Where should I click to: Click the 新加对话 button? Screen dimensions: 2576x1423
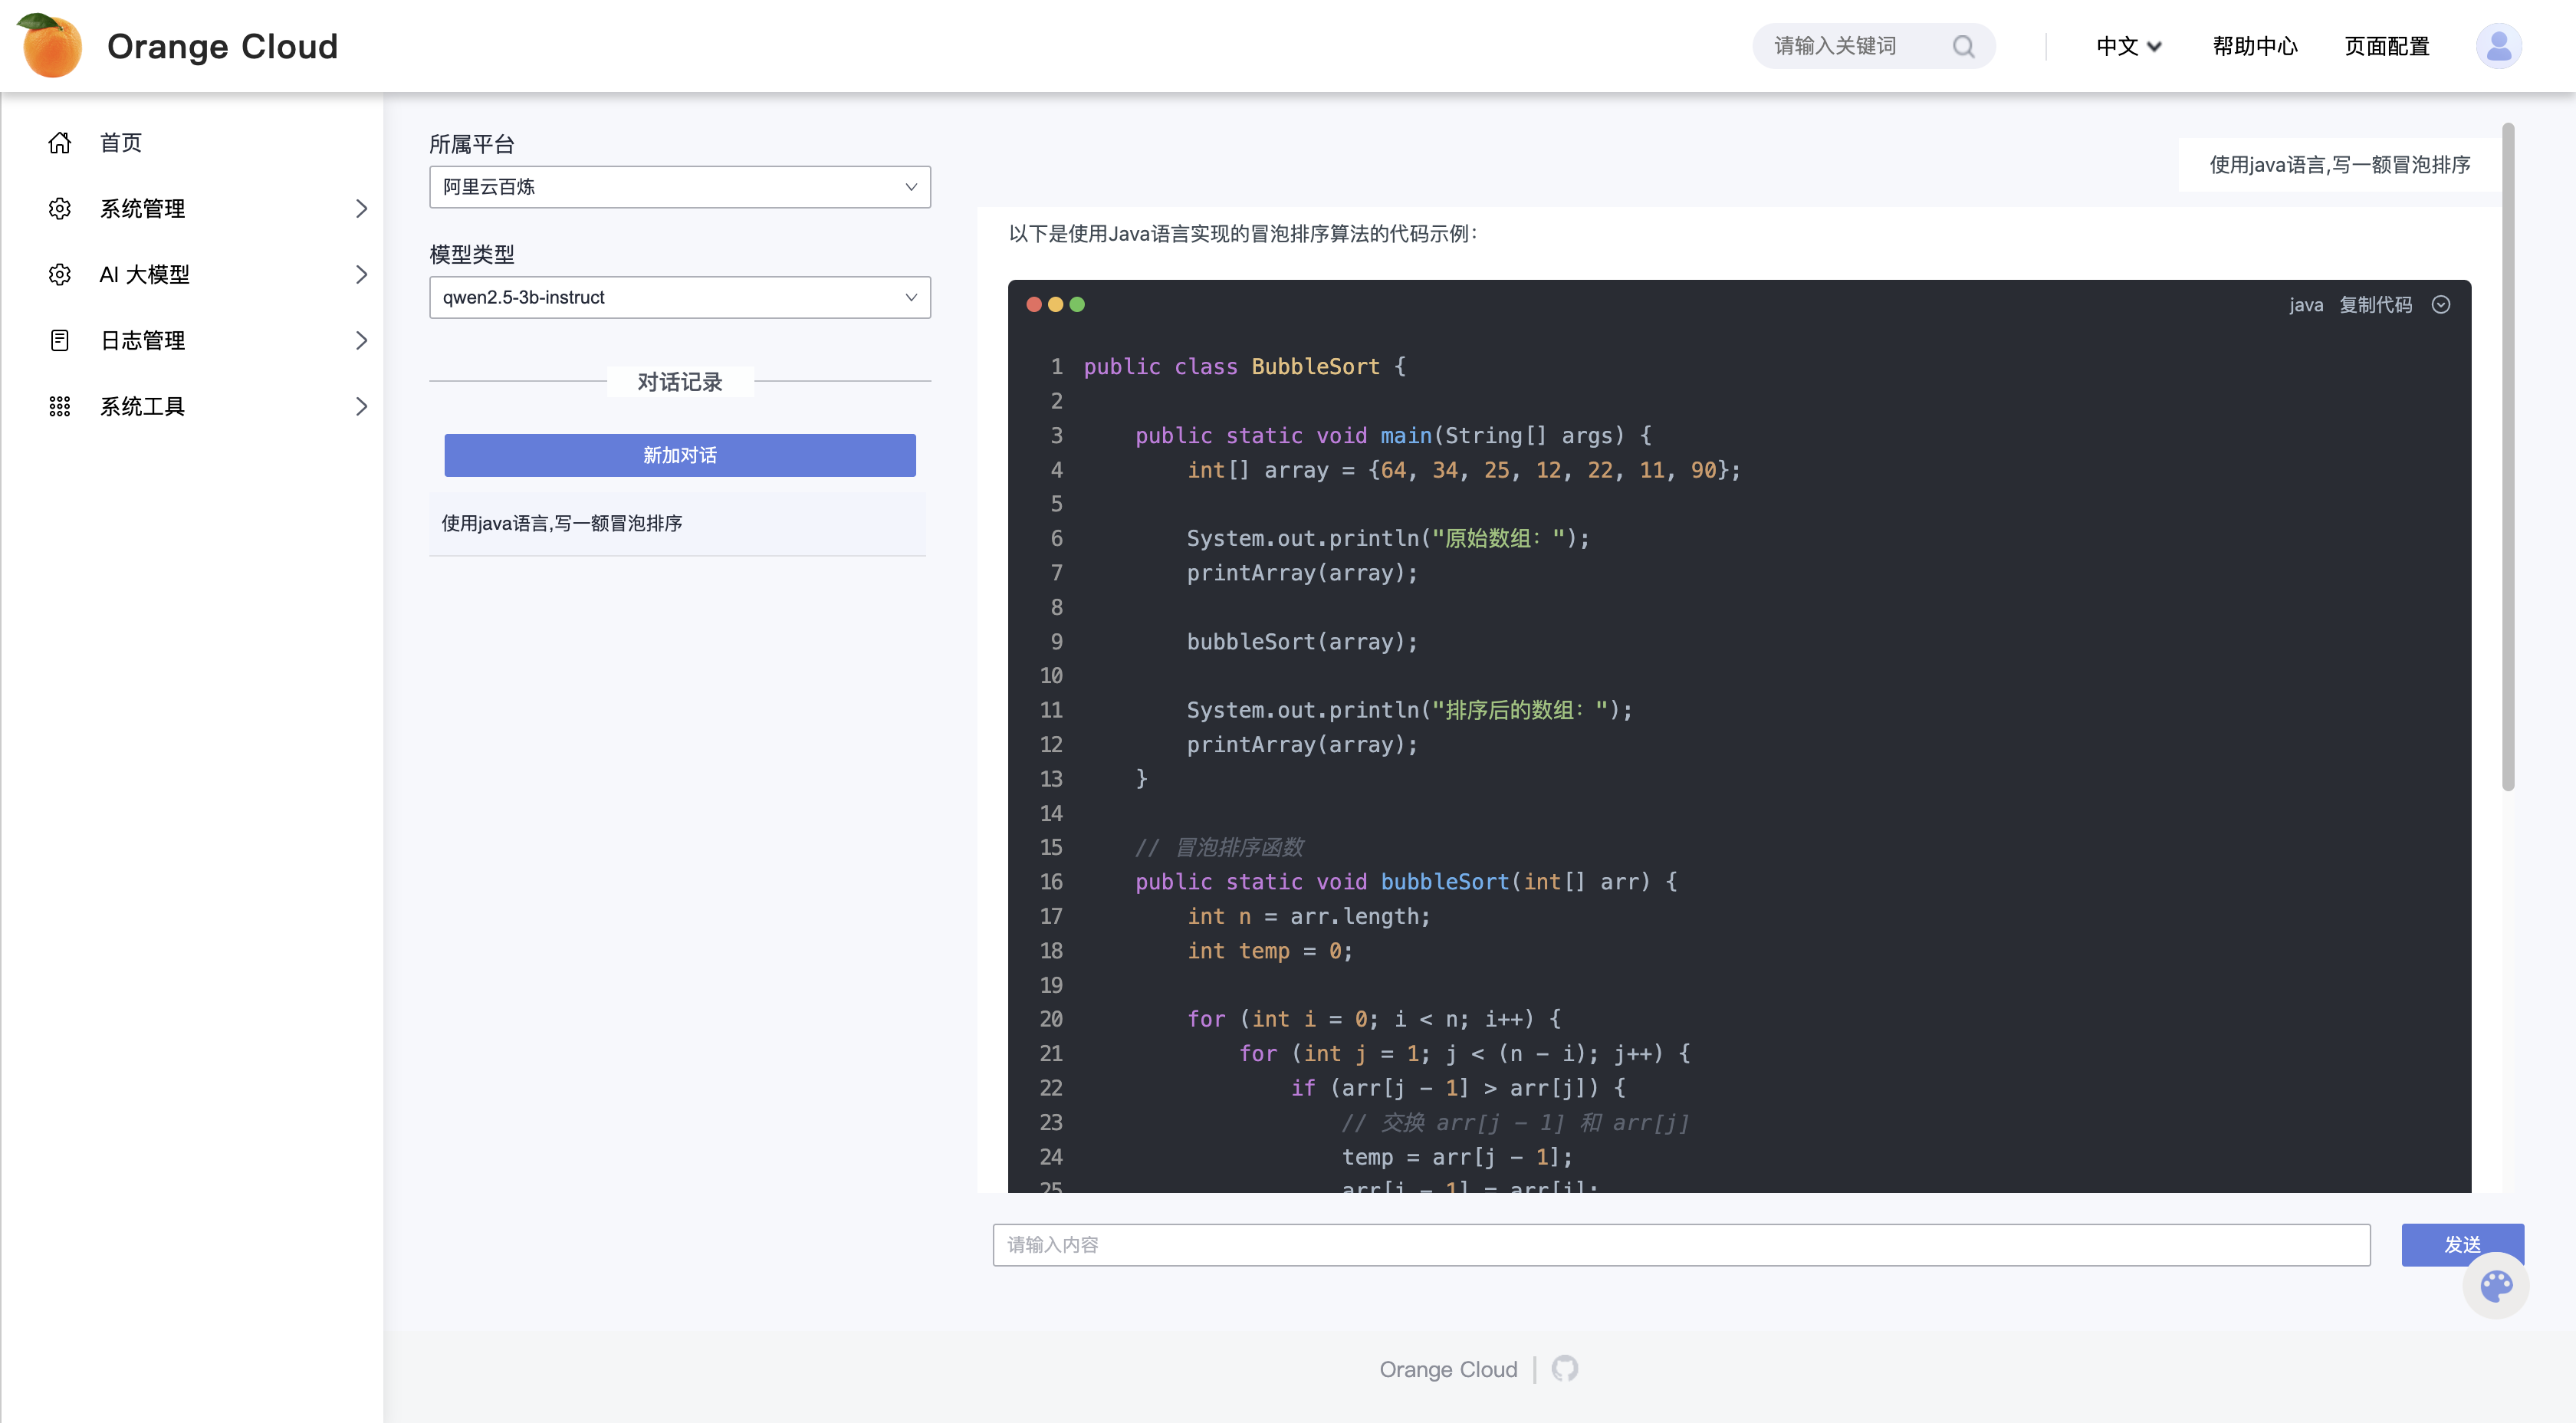(680, 455)
